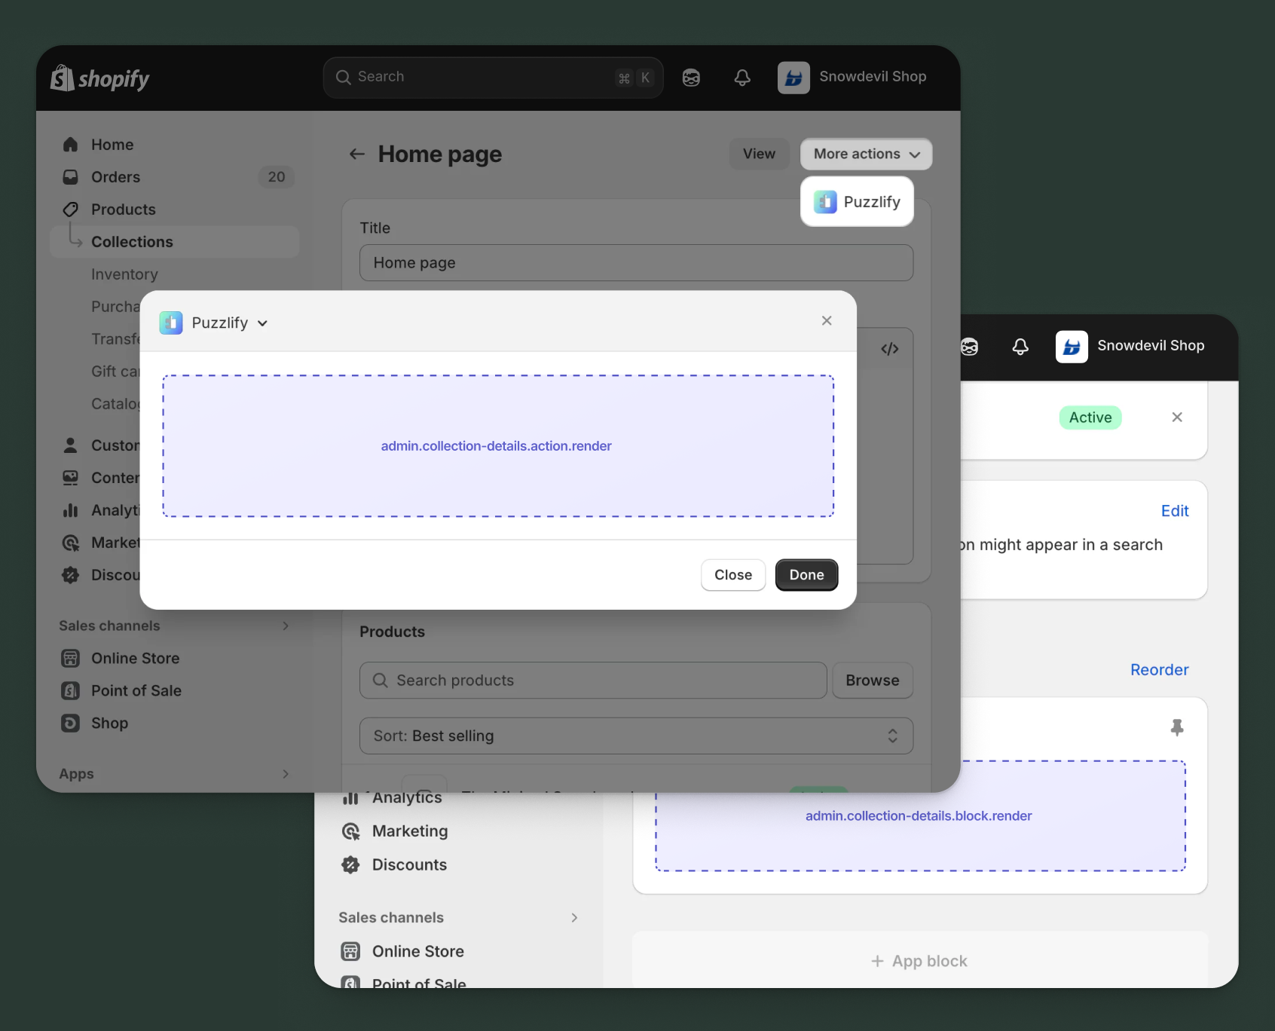
Task: Click the Shop icon in front sidebar
Action: point(71,723)
